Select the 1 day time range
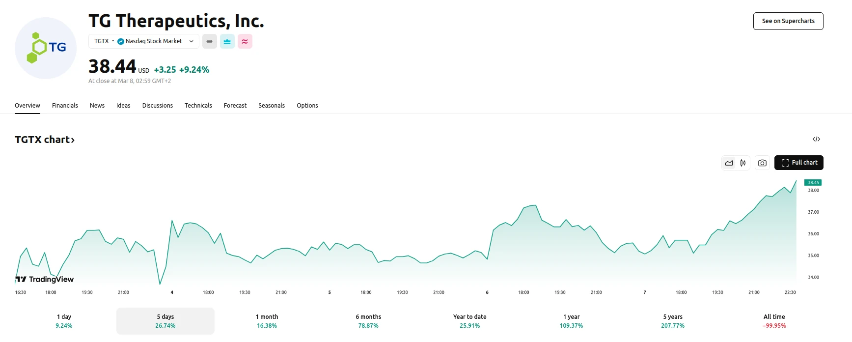This screenshot has width=852, height=342. pyautogui.click(x=64, y=321)
